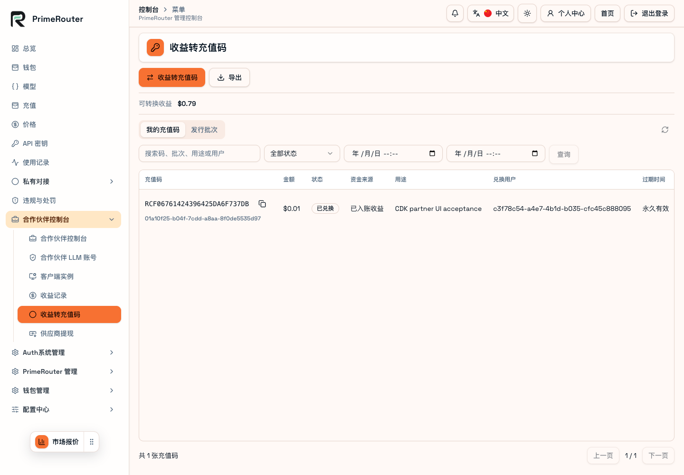This screenshot has width=684, height=475.
Task: Open 合作伙伴 LLM 账号 submenu item
Action: click(x=69, y=257)
